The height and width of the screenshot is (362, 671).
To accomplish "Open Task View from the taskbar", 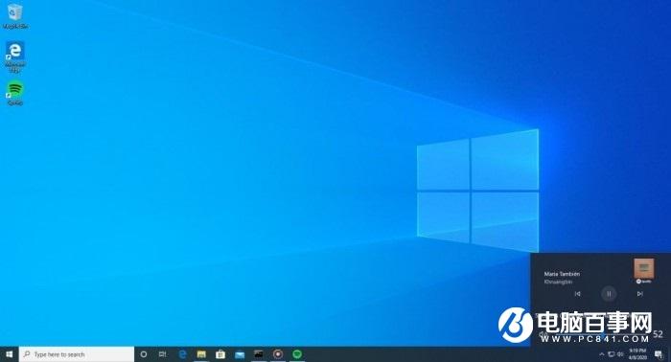I will (163, 354).
